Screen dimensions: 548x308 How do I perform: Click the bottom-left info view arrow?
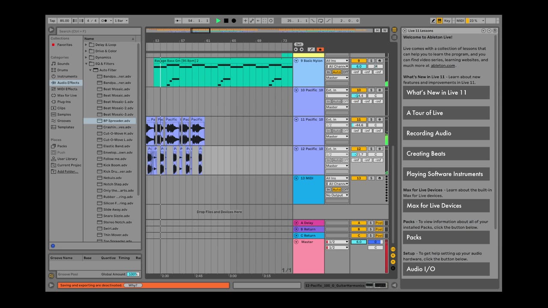(51, 285)
